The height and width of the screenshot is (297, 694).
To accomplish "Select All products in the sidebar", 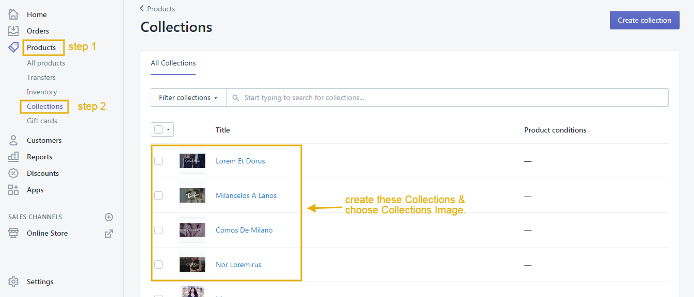I will (x=46, y=63).
